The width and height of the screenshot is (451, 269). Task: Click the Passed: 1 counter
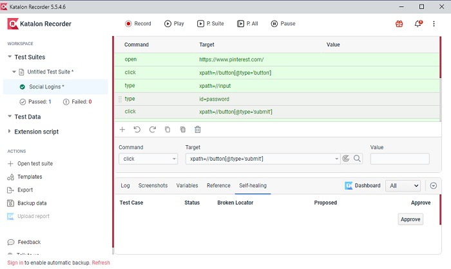(x=35, y=102)
